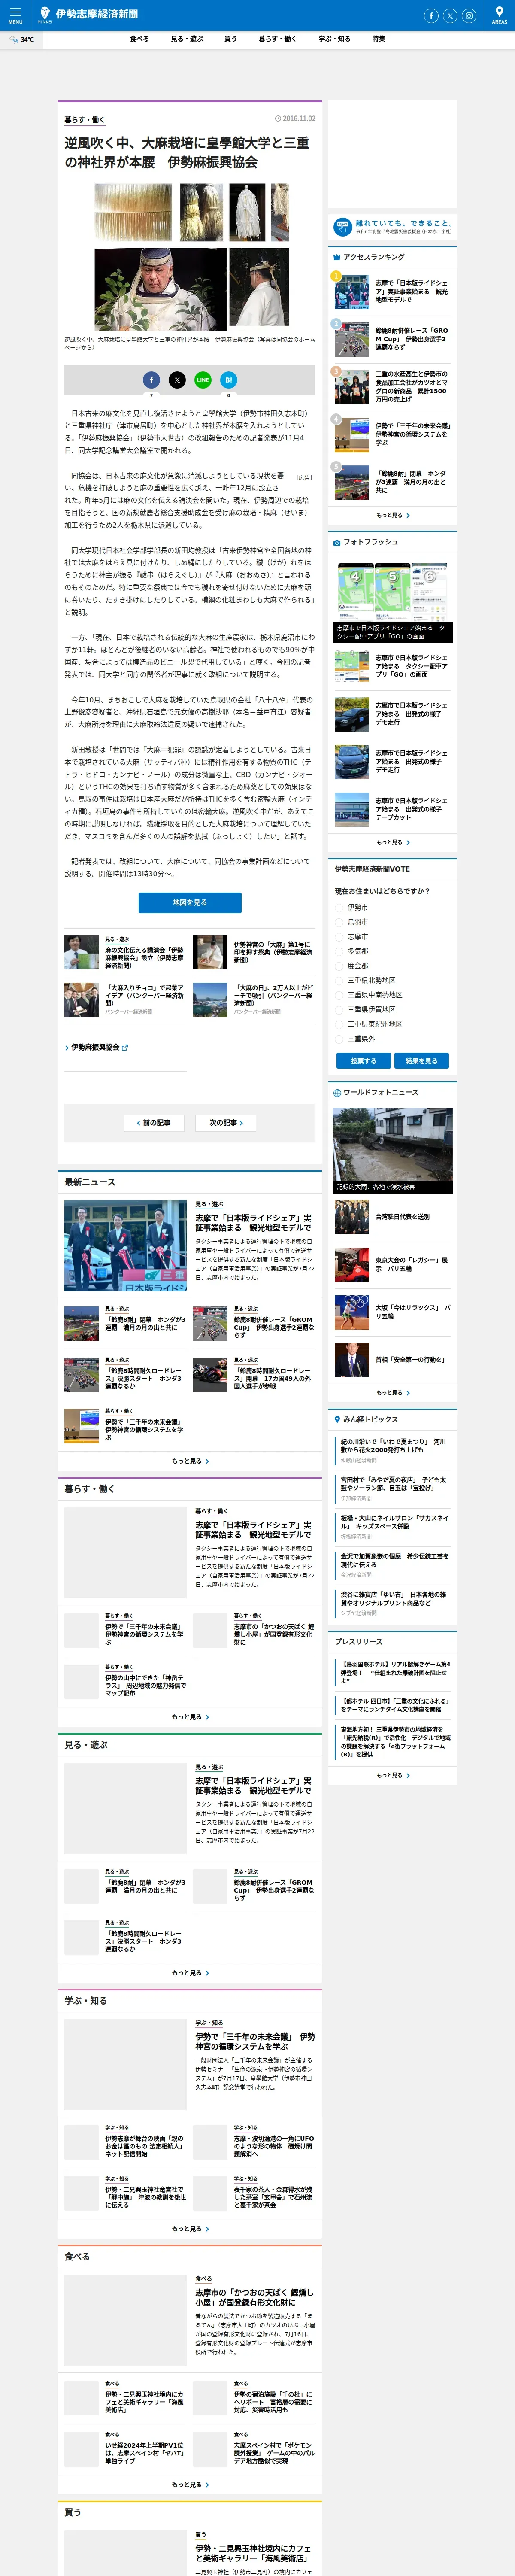Image resolution: width=515 pixels, height=2576 pixels.
Task: Open the 晴れていても、できること banner
Action: 393,228
